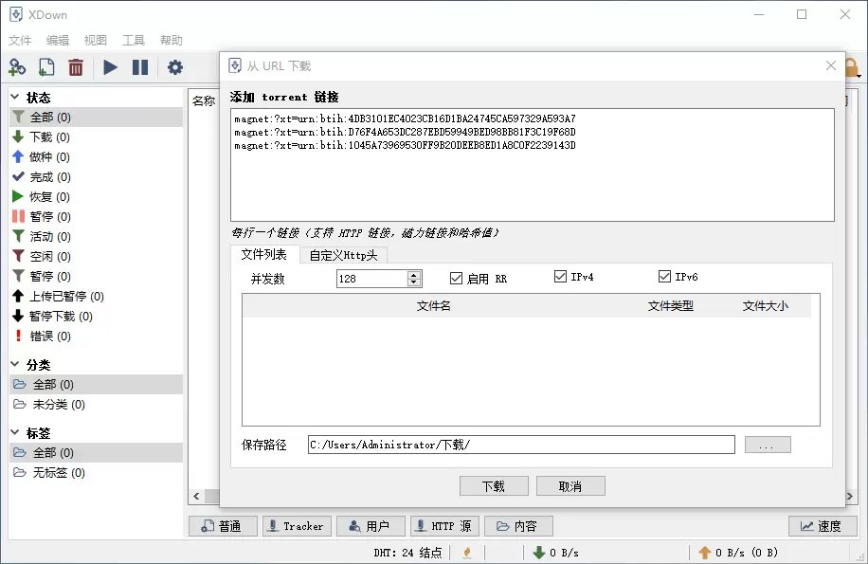Open the 编辑 menu
The image size is (868, 564).
click(x=58, y=41)
